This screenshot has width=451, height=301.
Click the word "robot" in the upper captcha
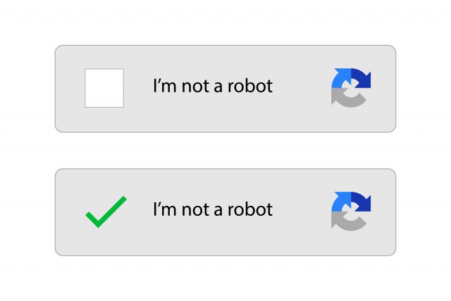tap(250, 87)
